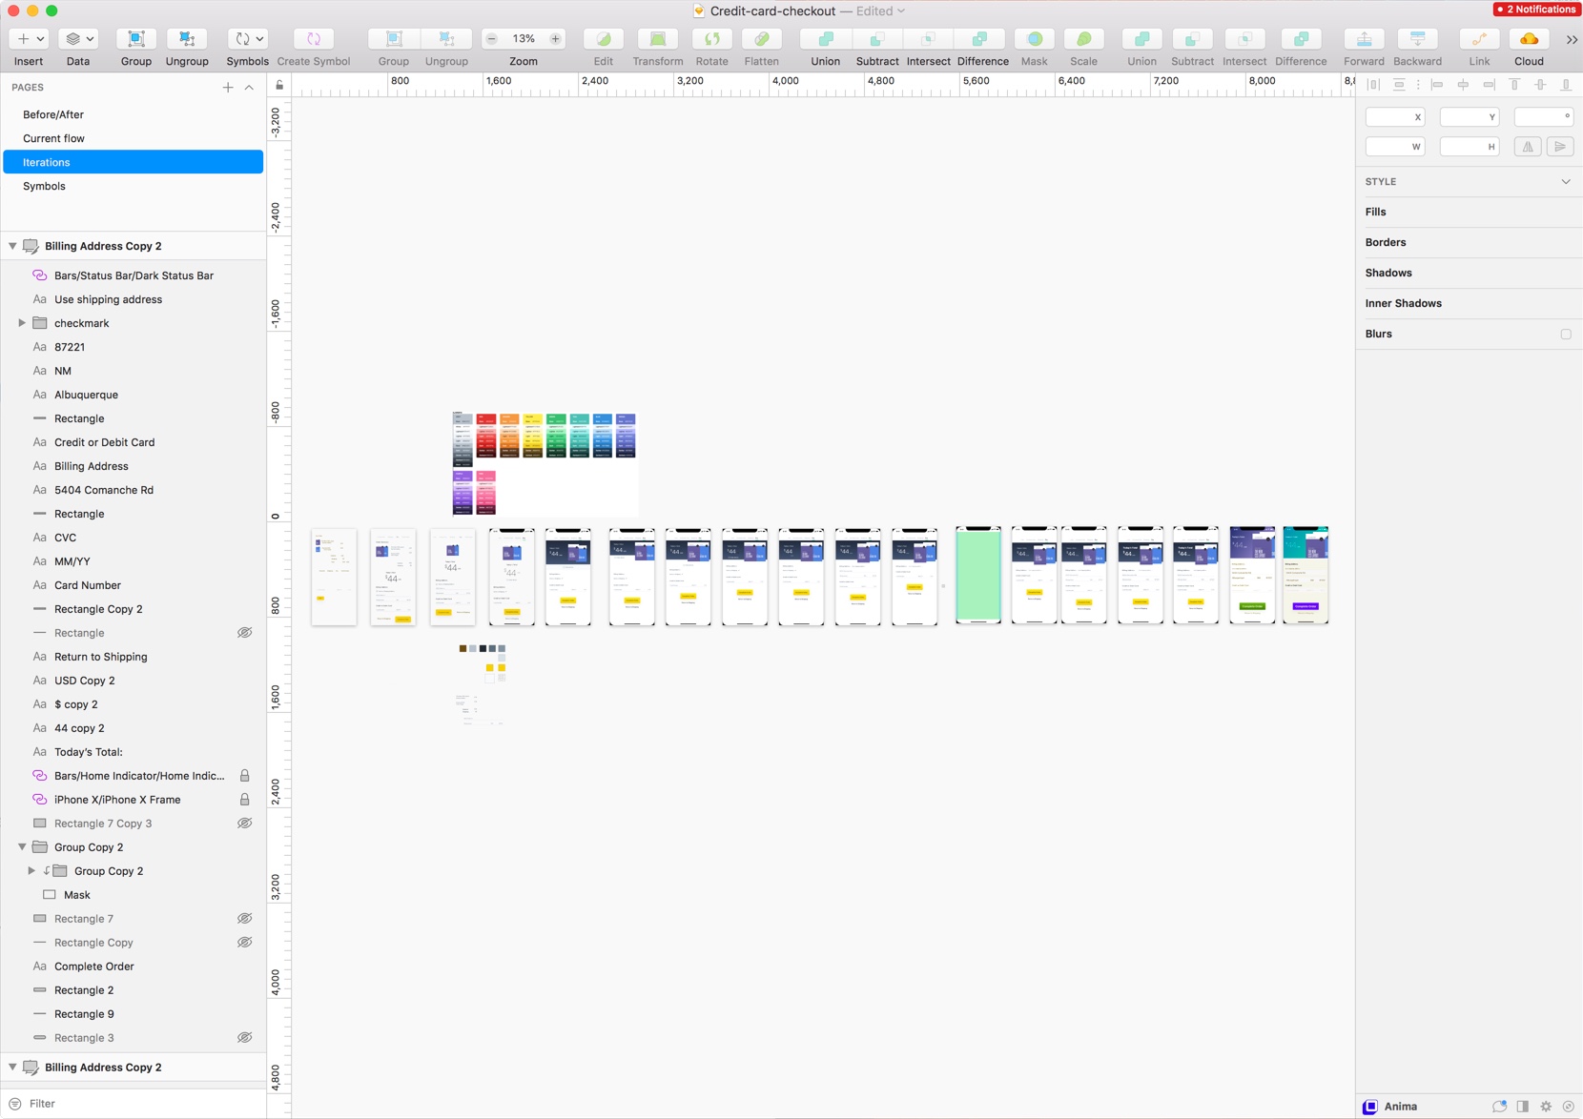
Task: Click align left edges icon
Action: click(x=1437, y=85)
